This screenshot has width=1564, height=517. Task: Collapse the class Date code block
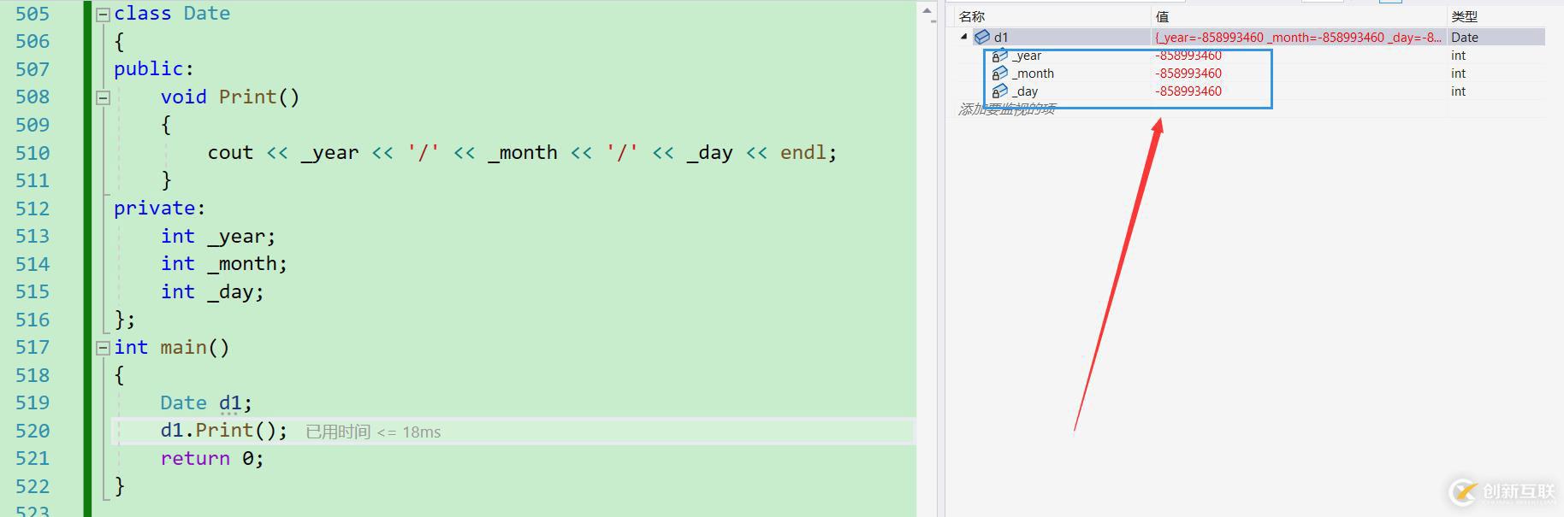(103, 15)
